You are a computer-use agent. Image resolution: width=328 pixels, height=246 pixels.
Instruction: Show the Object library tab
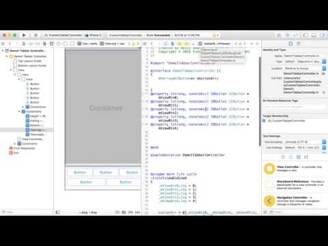click(299, 157)
